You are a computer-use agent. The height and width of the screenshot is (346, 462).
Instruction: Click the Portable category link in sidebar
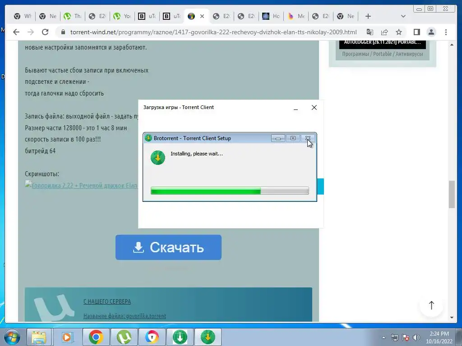click(382, 54)
